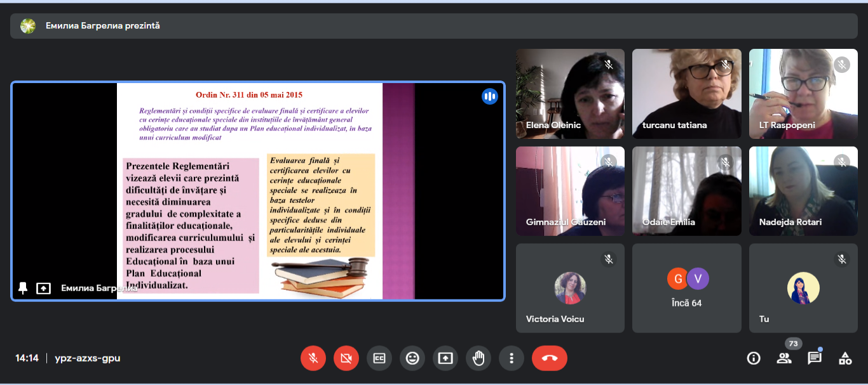Select Elena Oleinic video tile
Viewport: 868px width, 385px height.
[570, 94]
